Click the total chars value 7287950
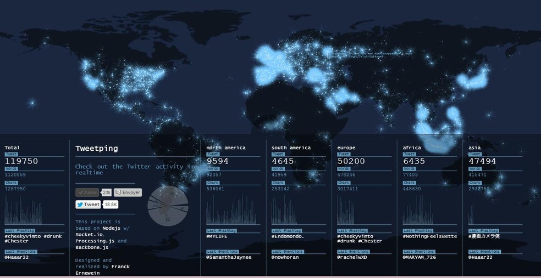Image resolution: width=541 pixels, height=278 pixels. coord(15,189)
